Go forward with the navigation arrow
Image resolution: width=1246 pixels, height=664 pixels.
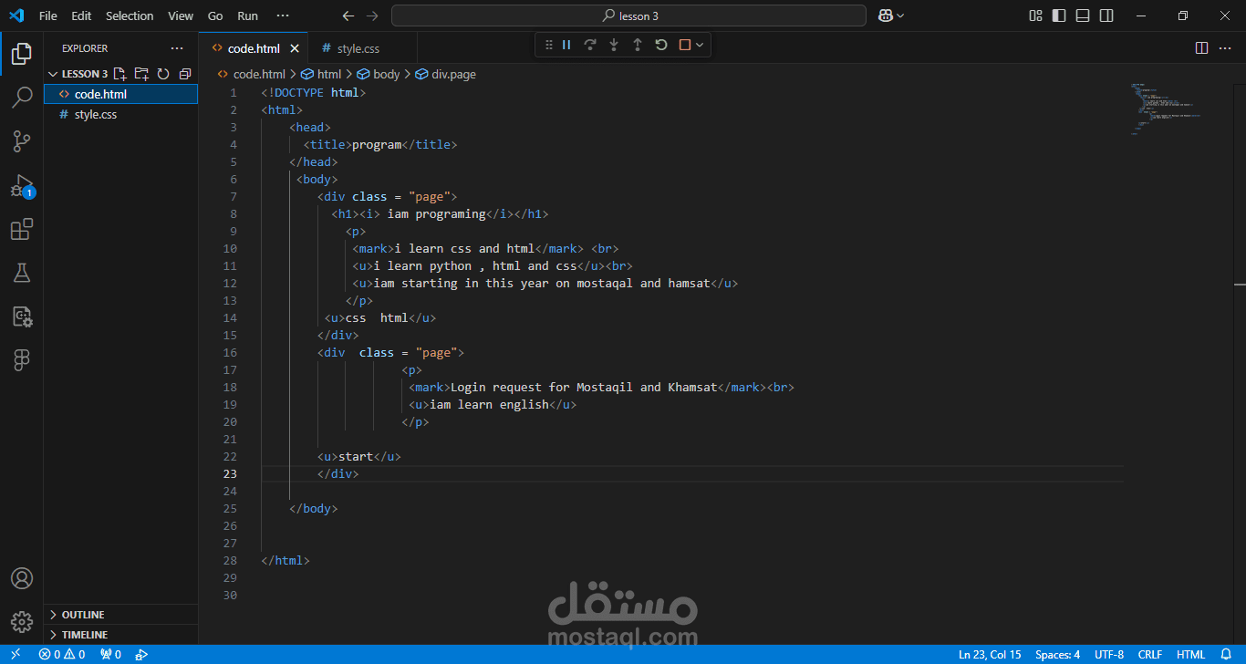tap(371, 16)
